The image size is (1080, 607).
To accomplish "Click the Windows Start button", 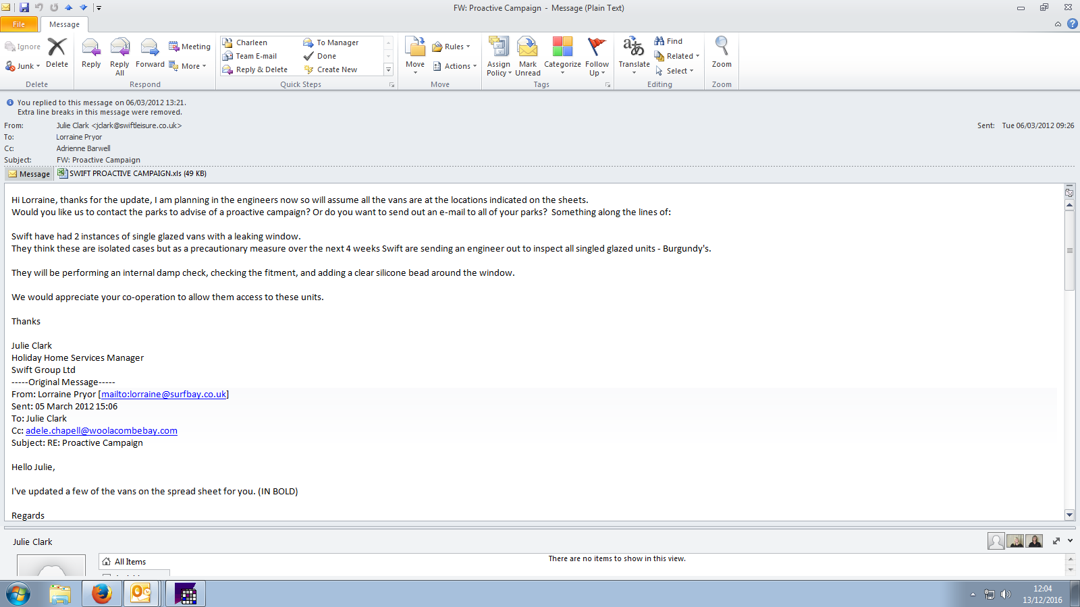I will (18, 594).
